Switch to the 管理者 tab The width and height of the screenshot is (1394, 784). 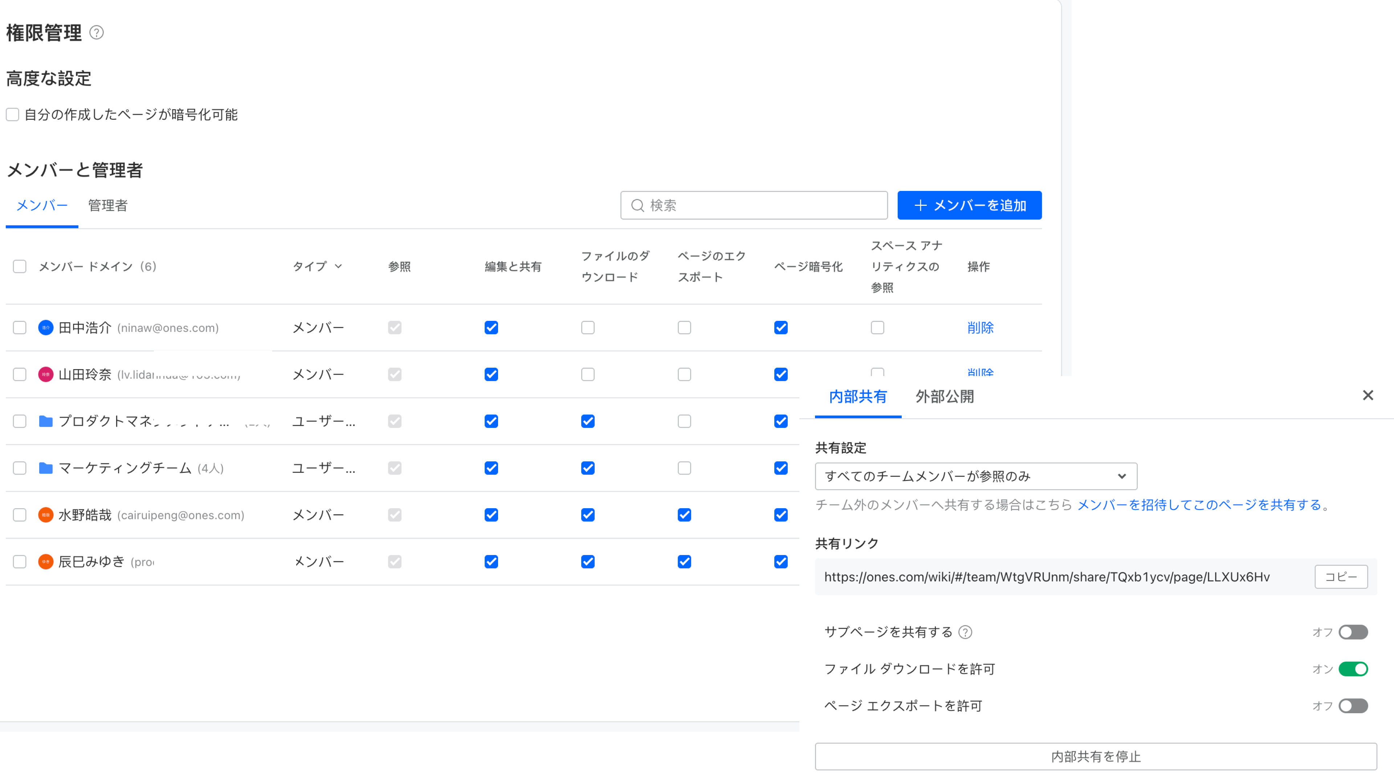point(107,205)
